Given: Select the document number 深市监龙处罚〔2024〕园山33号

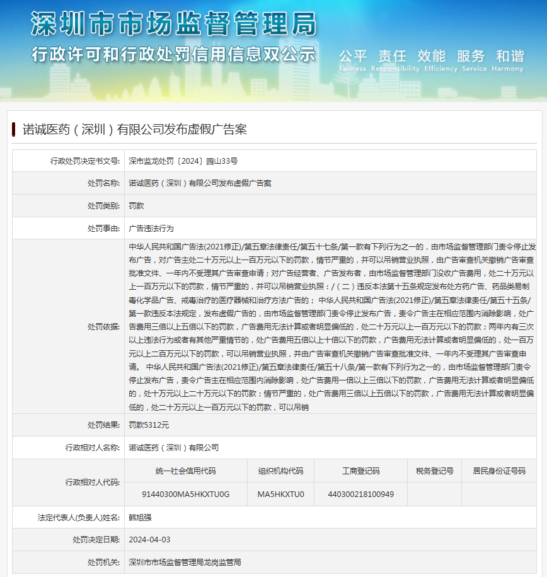Looking at the screenshot, I should (183, 161).
